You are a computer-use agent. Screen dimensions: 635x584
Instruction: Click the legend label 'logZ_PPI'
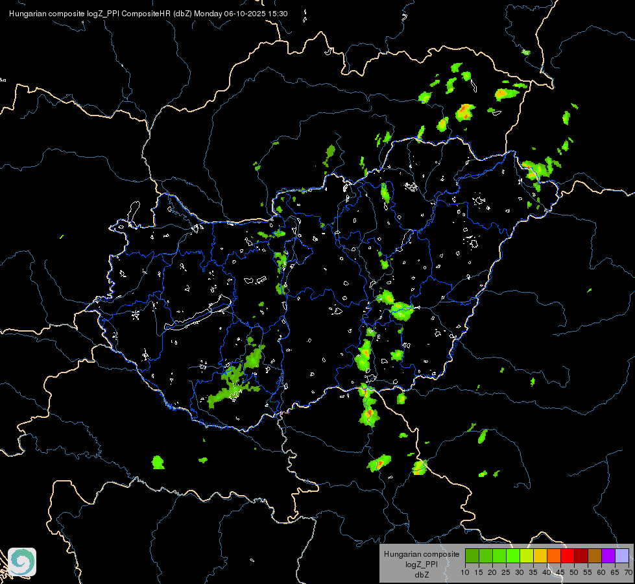click(x=422, y=565)
